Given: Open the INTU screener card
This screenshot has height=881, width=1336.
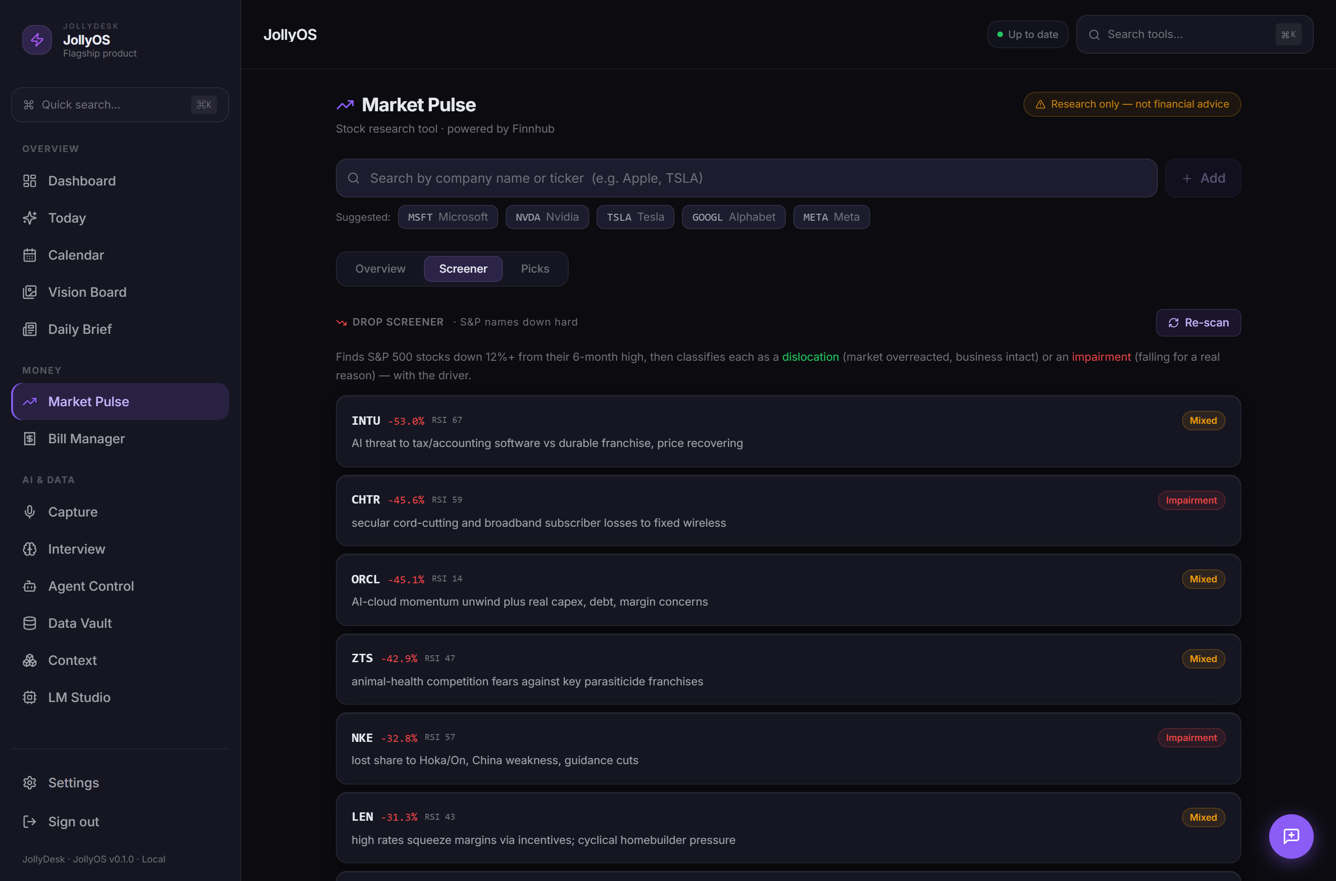Looking at the screenshot, I should coord(788,432).
